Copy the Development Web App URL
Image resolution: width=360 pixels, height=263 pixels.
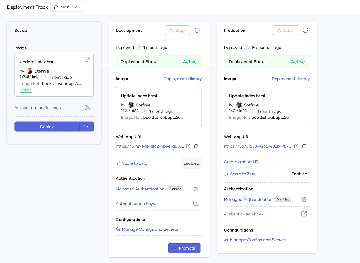(196, 146)
